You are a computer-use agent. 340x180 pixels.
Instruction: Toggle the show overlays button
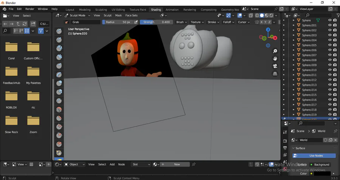click(x=240, y=15)
